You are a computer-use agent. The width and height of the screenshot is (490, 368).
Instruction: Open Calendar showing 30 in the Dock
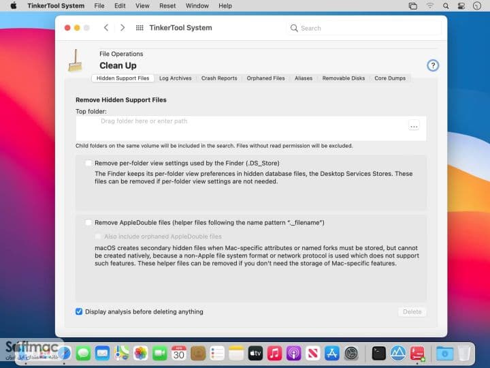(x=179, y=354)
